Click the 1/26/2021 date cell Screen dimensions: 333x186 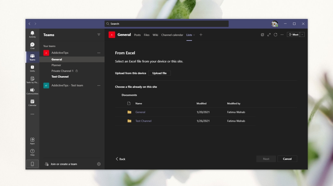pyautogui.click(x=203, y=121)
